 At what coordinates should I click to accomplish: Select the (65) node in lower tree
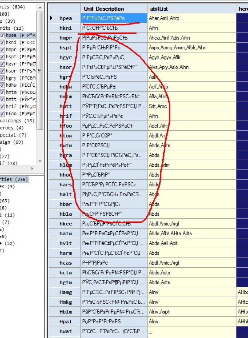click(x=5, y=201)
